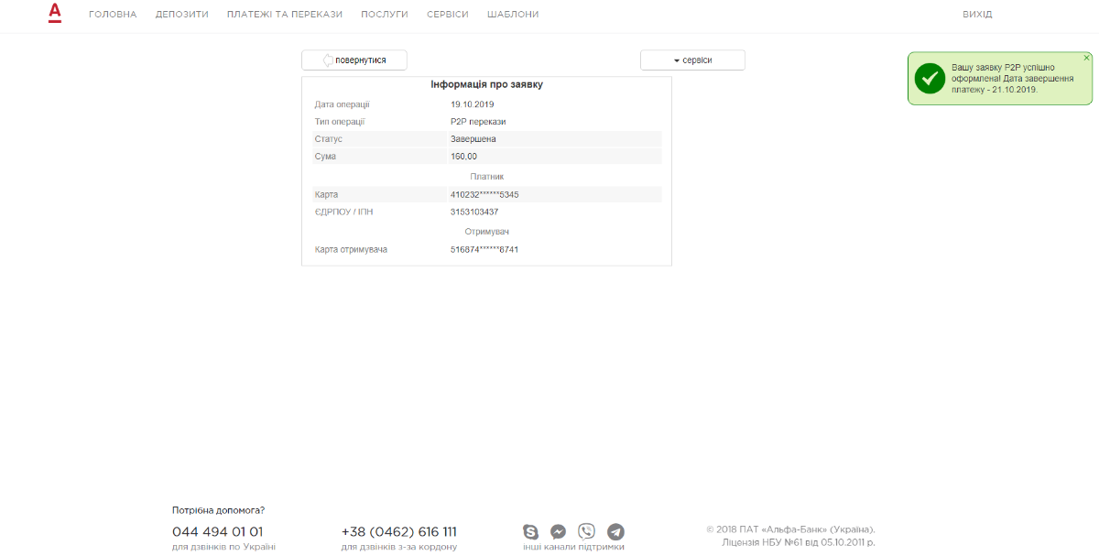The width and height of the screenshot is (1099, 556).
Task: Open Facebook Messenger support icon
Action: (558, 531)
